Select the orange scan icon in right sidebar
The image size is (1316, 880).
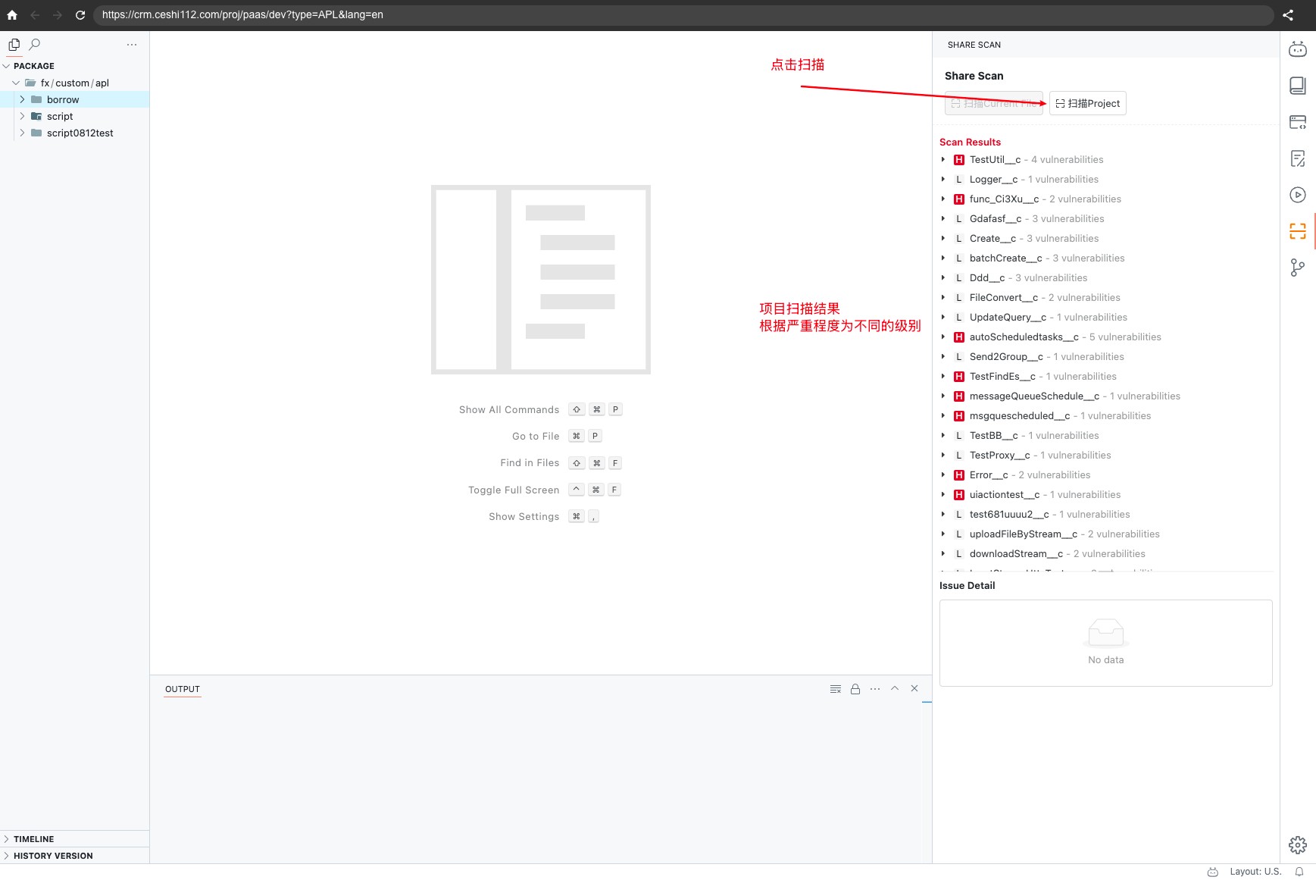pyautogui.click(x=1297, y=231)
